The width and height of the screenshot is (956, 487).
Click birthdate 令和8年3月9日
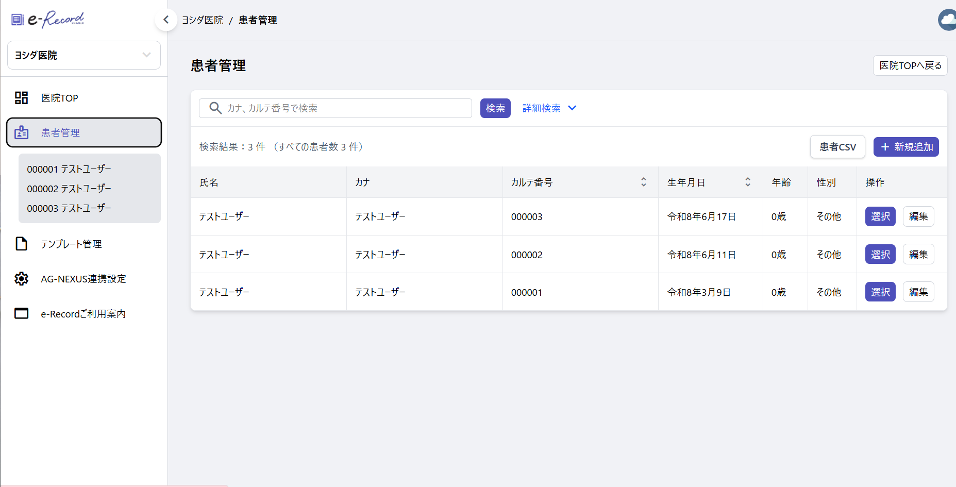(x=699, y=292)
